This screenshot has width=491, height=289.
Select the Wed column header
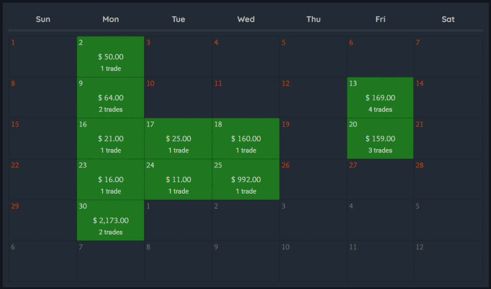[x=245, y=19]
